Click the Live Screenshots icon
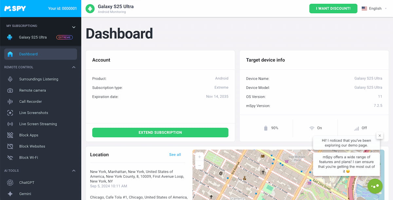This screenshot has width=393, height=200. click(x=10, y=113)
